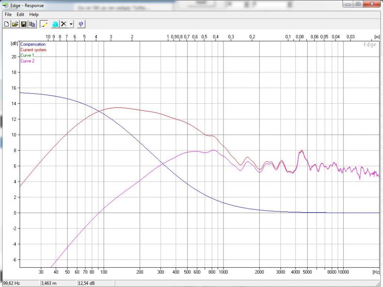Save using the floppy disk icon
This screenshot has width=383, height=287.
24,24
